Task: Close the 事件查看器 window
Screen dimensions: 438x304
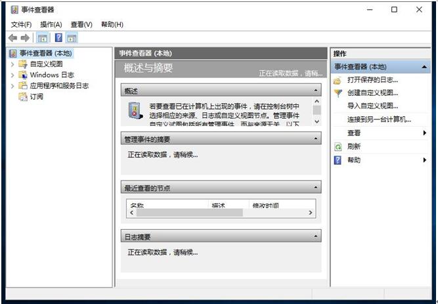Action: click(419, 9)
